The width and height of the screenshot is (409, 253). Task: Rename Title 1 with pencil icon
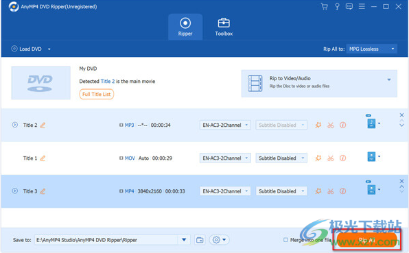pos(43,158)
